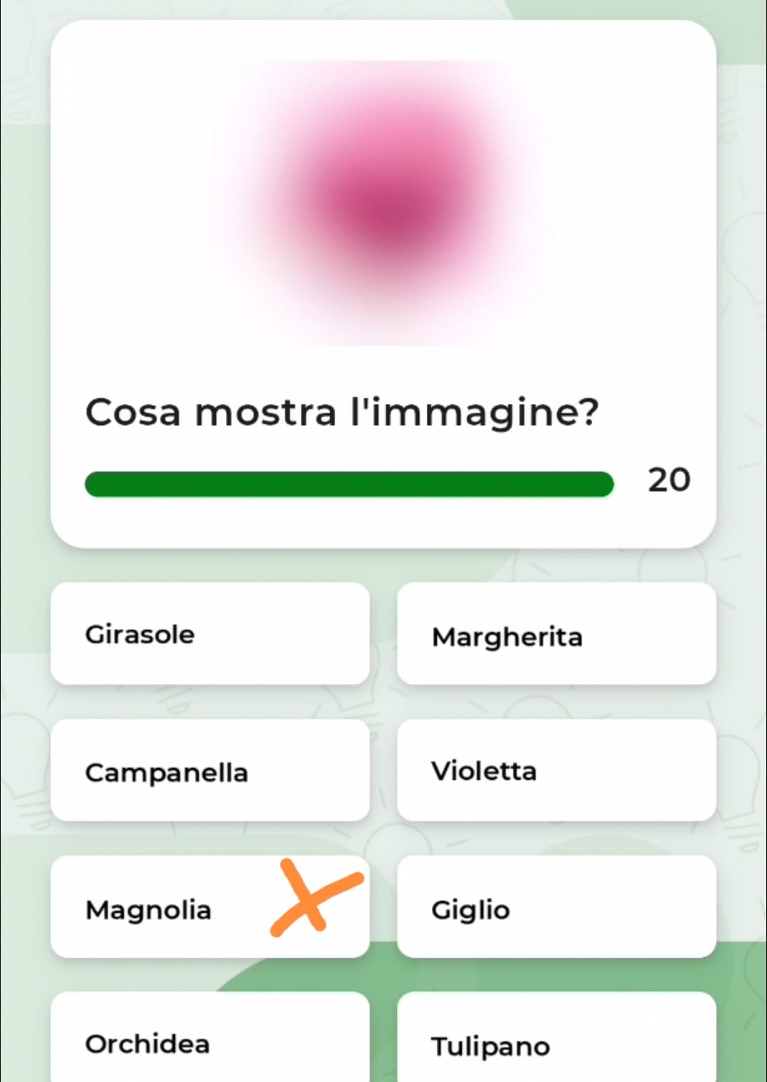Select the Girasole answer

click(x=210, y=633)
